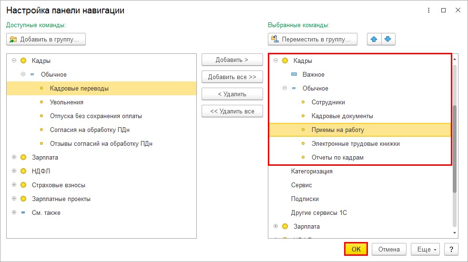Viewport: 468px width, 262px height.
Task: Expand the НДФЛ group in left tree
Action: pos(14,171)
